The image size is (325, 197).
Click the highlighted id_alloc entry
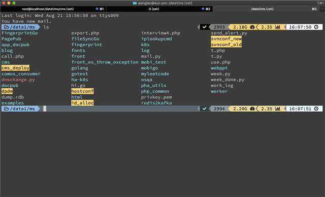(x=82, y=103)
